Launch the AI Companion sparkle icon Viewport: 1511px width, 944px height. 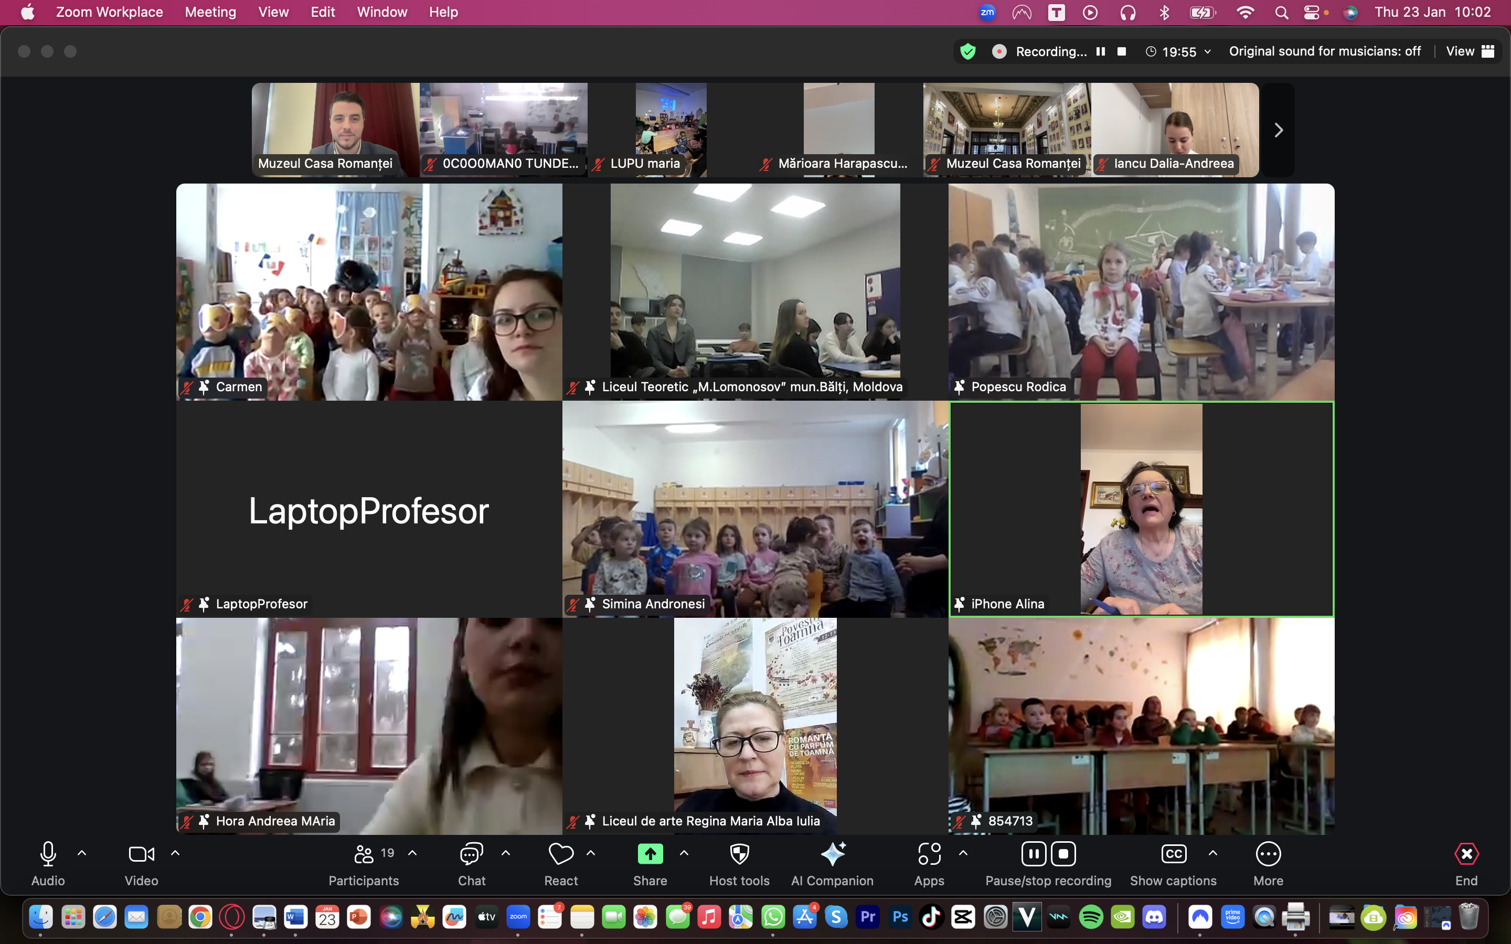point(832,854)
